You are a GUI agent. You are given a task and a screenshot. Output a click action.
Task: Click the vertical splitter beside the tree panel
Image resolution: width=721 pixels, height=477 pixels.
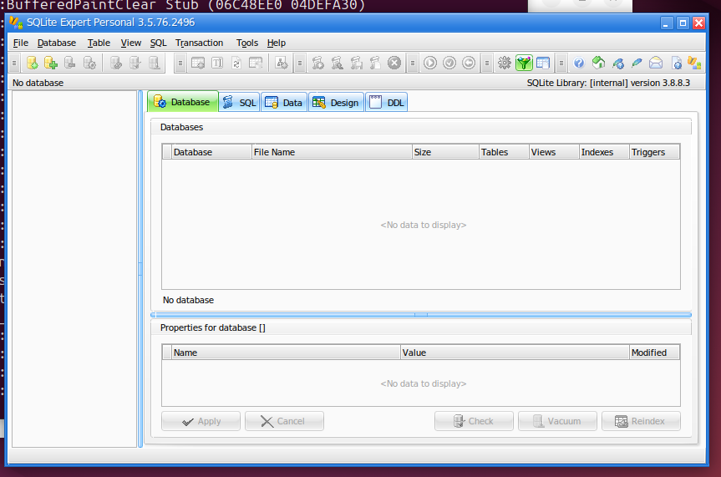(140, 269)
